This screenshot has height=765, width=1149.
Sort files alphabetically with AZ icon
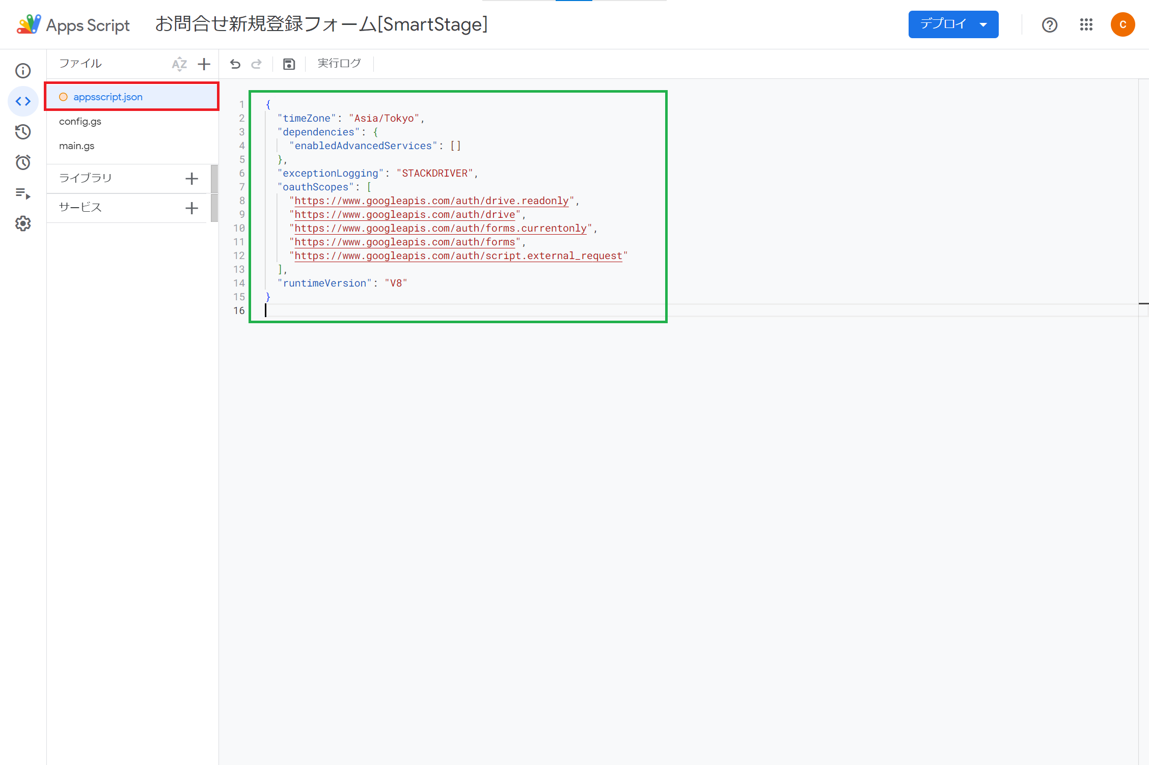179,64
